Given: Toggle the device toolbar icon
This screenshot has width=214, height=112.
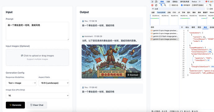Looking at the screenshot, I should (156, 2).
